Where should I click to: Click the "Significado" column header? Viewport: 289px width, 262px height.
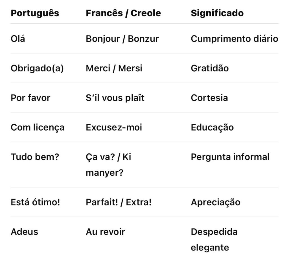pos(217,13)
